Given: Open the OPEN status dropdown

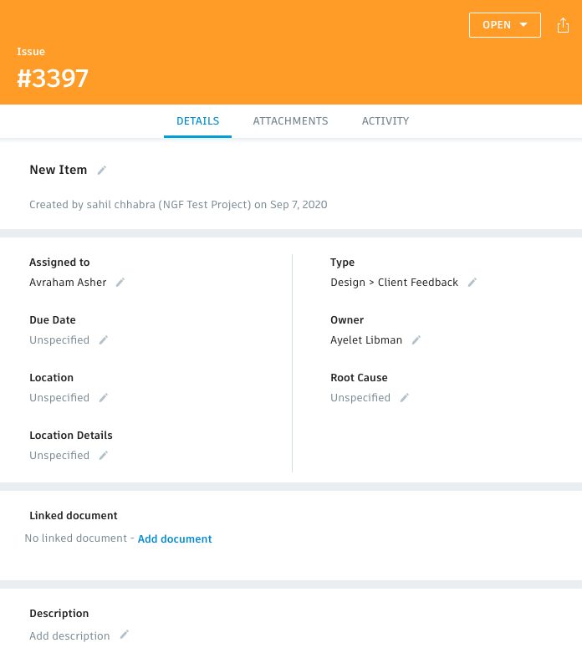Looking at the screenshot, I should coord(505,25).
